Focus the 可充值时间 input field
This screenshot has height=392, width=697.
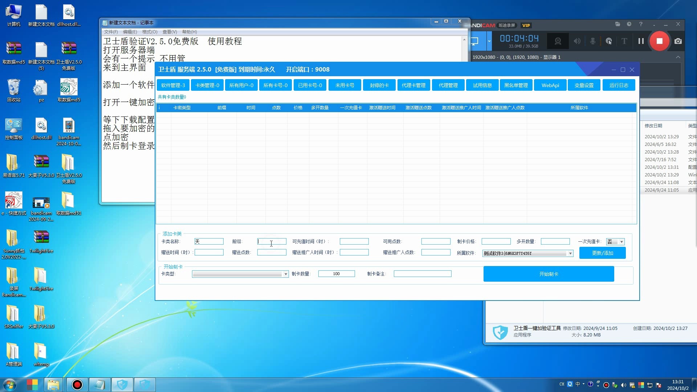point(354,241)
